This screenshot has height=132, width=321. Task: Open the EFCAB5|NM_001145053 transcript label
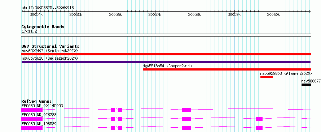(x=42, y=106)
